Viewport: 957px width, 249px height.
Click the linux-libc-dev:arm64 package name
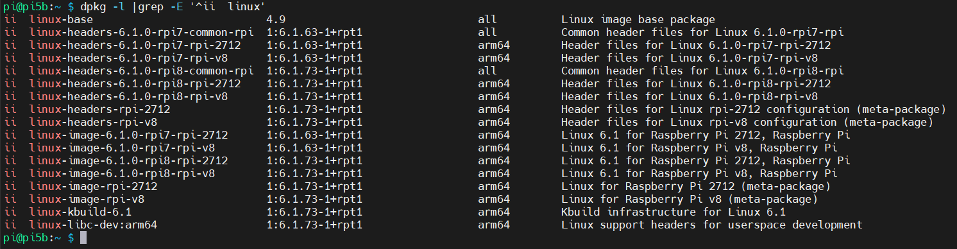pos(93,225)
